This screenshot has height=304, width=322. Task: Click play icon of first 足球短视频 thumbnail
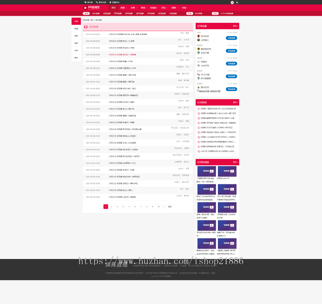pyautogui.click(x=211, y=171)
